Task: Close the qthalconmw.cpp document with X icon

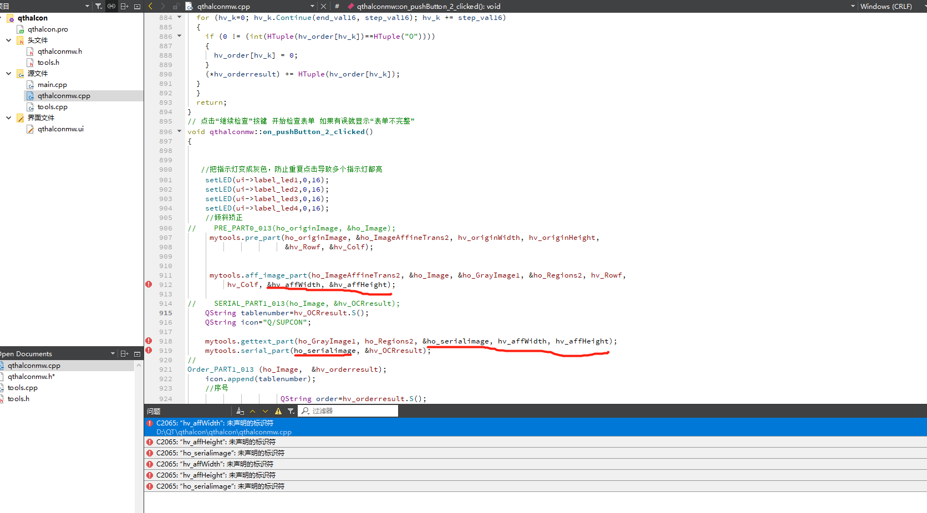Action: tap(324, 6)
